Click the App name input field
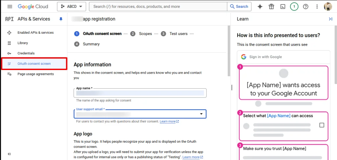337x160 pixels. [140, 93]
